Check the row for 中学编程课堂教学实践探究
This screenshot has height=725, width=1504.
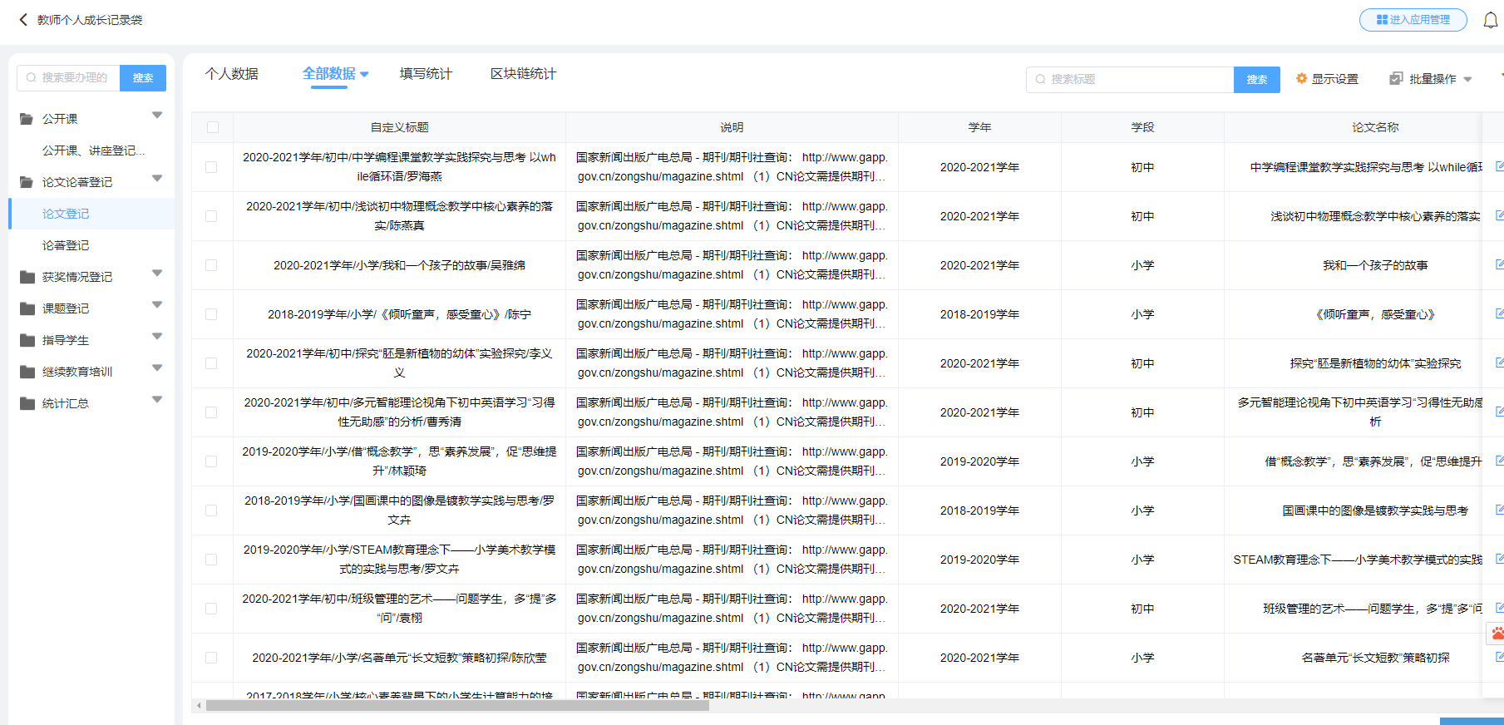211,167
